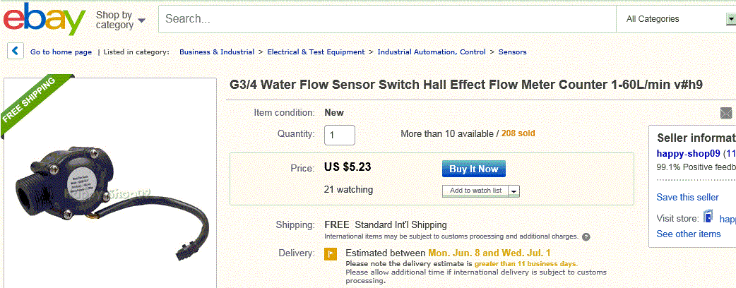Screen dimensions: 736x288
Task: Click the eBay logo
Action: pyautogui.click(x=44, y=20)
